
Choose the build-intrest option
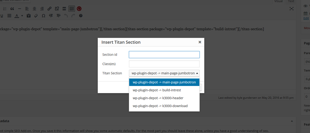(164, 90)
